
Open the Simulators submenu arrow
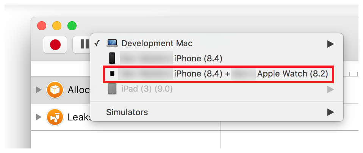(330, 112)
